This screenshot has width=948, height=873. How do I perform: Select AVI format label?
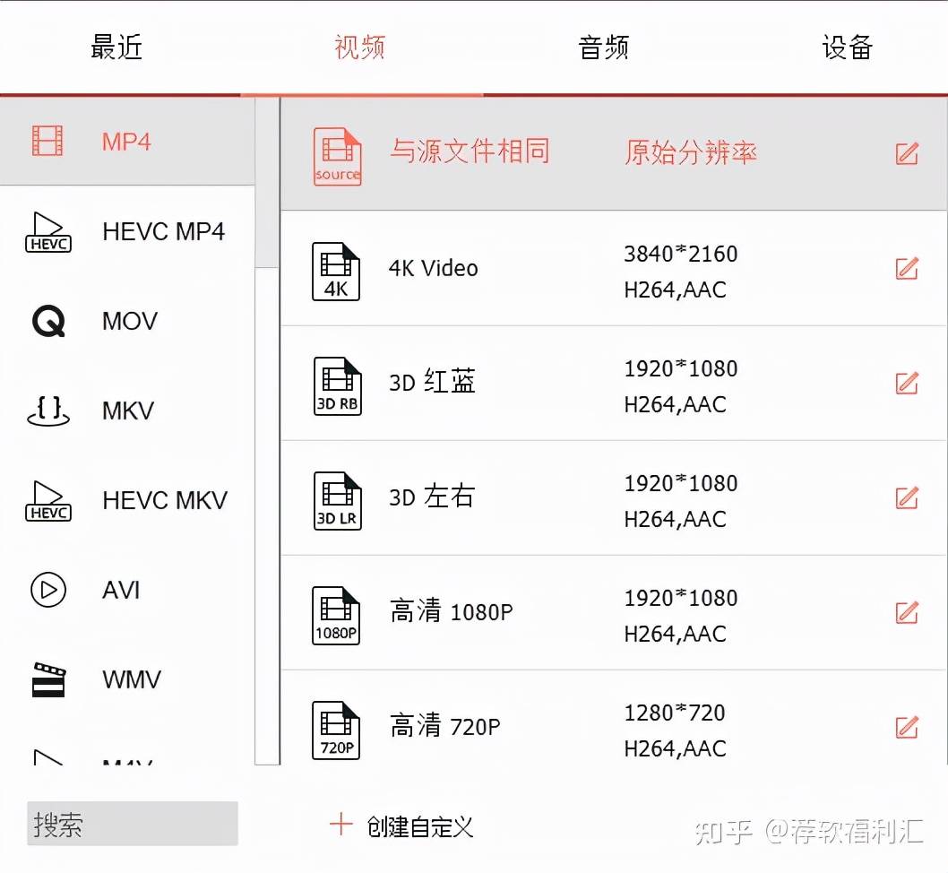tap(122, 590)
